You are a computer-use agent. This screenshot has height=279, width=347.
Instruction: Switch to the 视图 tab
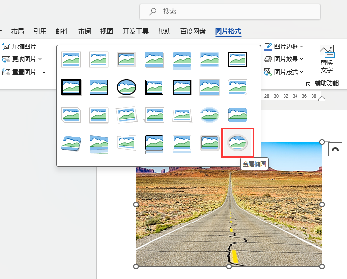107,31
